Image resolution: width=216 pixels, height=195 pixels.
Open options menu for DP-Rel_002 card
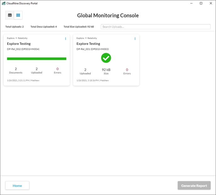[x=66, y=39]
